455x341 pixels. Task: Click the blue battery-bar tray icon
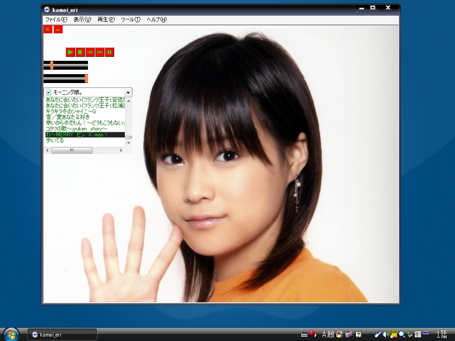click(x=426, y=333)
